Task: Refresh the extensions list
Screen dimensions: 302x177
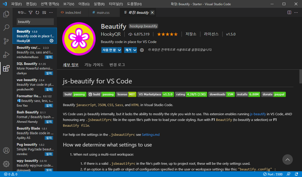Action: click(x=37, y=13)
